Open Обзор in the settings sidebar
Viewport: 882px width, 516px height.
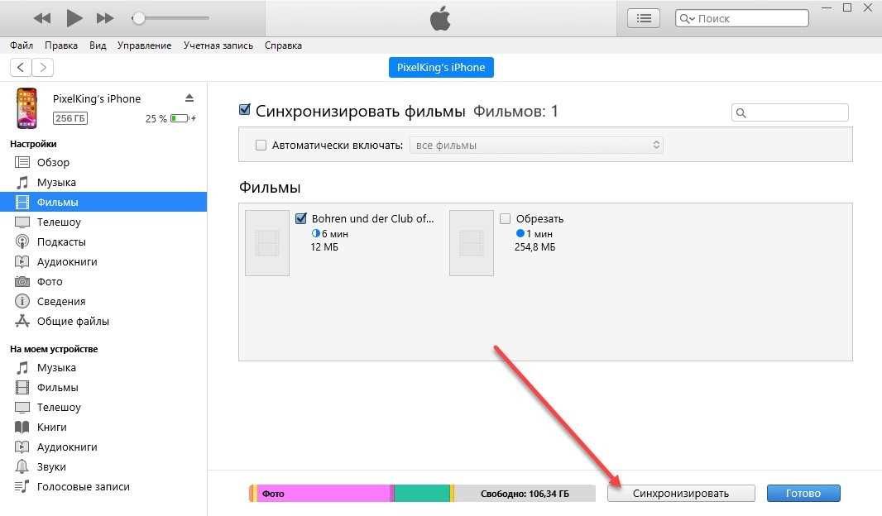pos(53,163)
